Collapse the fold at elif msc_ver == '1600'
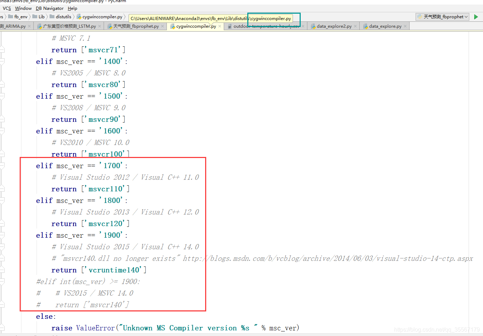The height and width of the screenshot is (336, 483). pos(2,131)
